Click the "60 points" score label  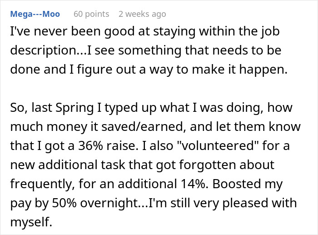(91, 14)
